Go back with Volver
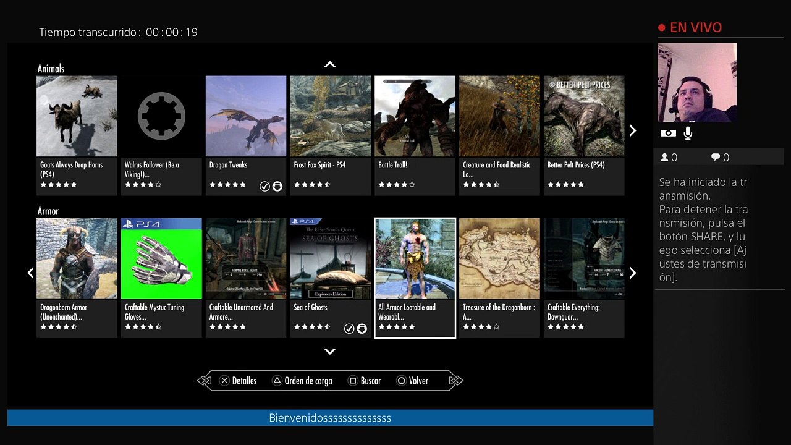 (x=418, y=381)
